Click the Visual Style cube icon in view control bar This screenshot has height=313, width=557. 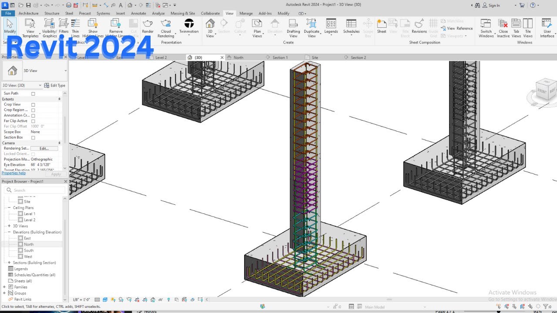[105, 300]
